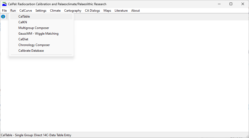Open the About menu
249x138 pixels.
(135, 11)
